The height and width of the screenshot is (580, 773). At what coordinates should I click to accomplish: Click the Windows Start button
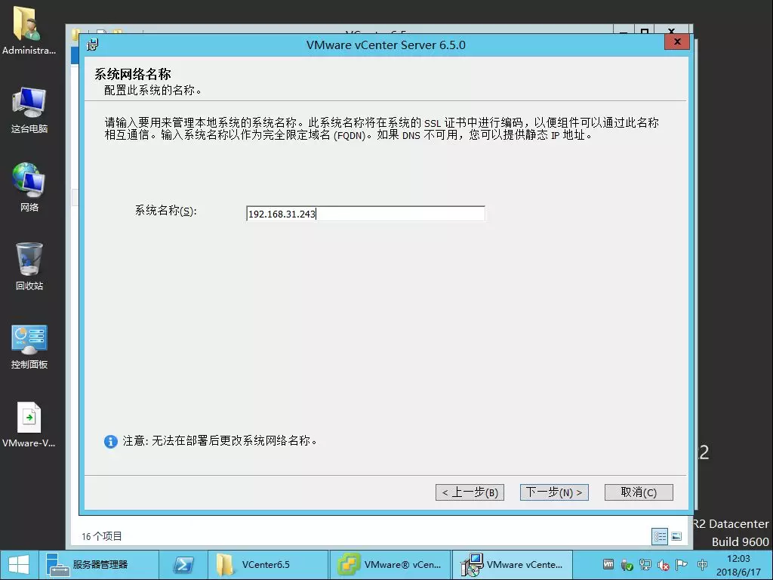[x=19, y=565]
